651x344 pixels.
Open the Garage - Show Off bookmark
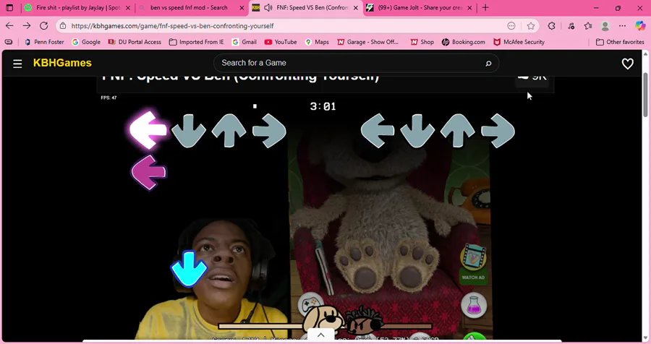pos(368,42)
